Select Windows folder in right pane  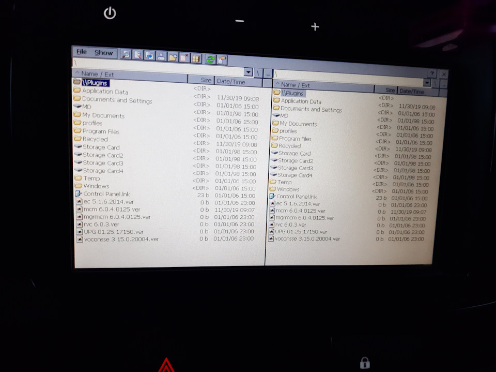click(x=284, y=189)
